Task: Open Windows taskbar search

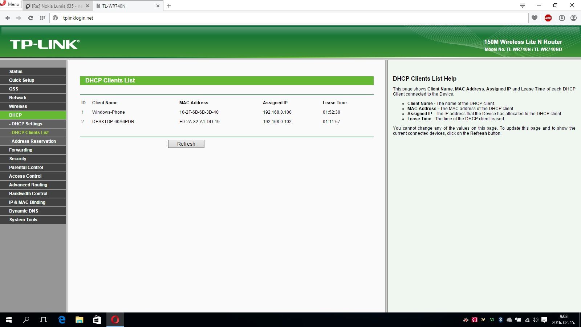Action: 26,320
